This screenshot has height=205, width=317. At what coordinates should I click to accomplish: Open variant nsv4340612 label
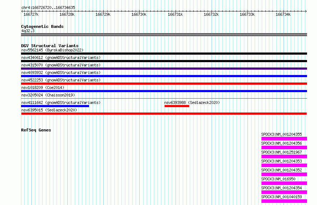(61, 57)
